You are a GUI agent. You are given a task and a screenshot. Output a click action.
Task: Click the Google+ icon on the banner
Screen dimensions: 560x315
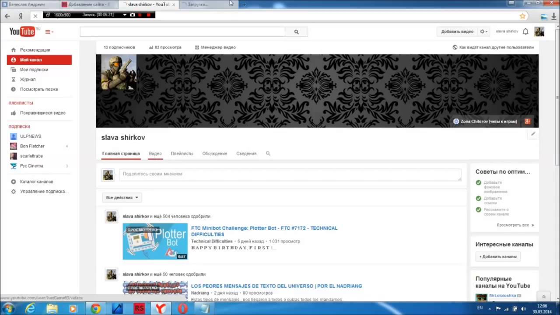coord(528,121)
